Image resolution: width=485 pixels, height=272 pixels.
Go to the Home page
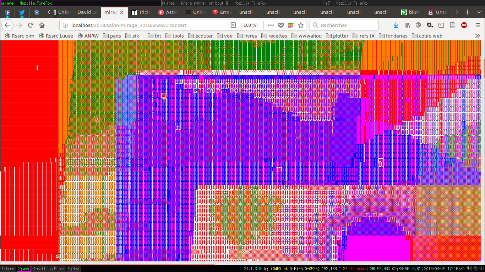tap(42, 25)
